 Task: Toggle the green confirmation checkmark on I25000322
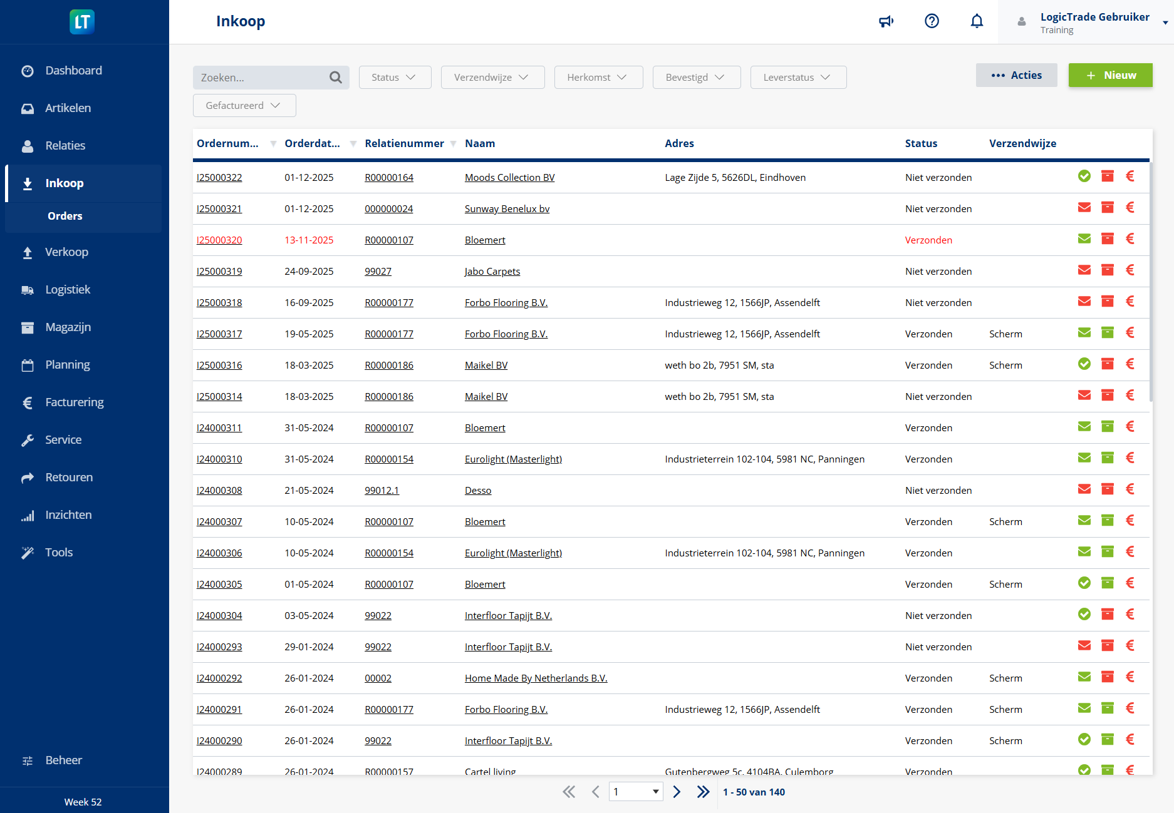pos(1084,176)
